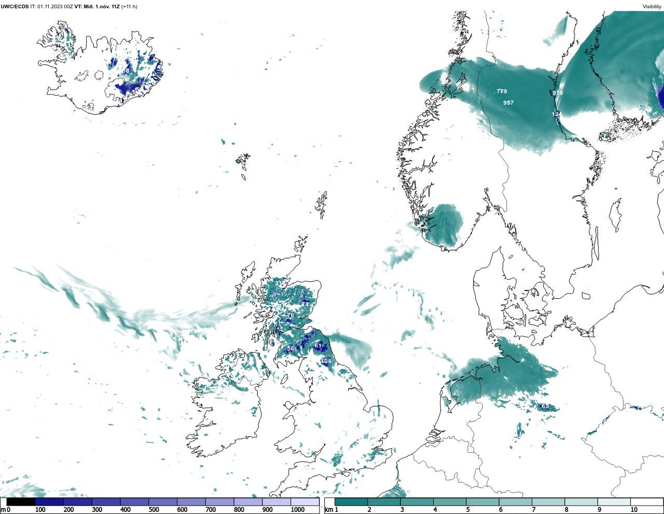Click the '65' visibility value in Germany

click(545, 407)
